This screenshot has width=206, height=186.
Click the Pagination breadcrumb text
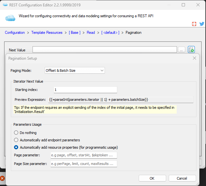134,33
